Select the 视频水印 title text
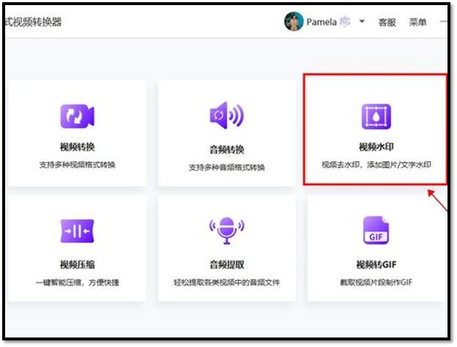The height and width of the screenshot is (347, 457). (377, 146)
